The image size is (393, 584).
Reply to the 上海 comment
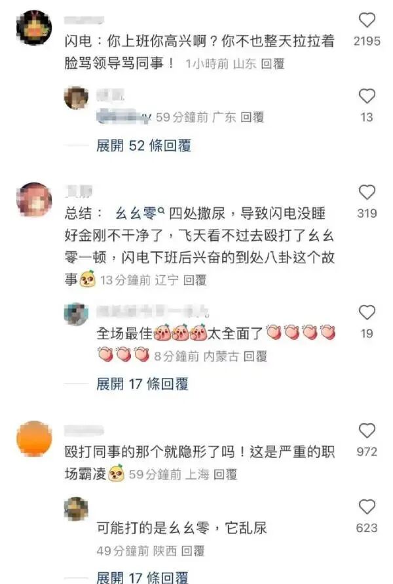(225, 474)
